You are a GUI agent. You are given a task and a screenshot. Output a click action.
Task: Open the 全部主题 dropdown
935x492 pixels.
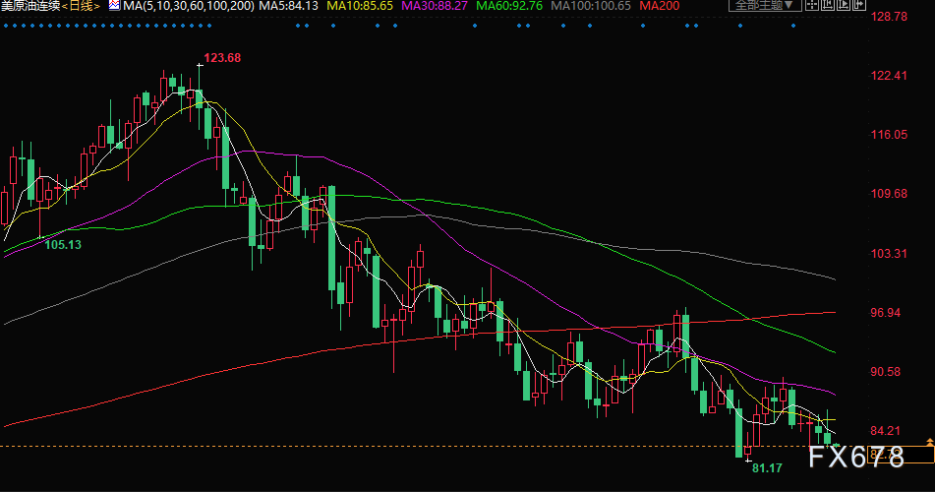click(765, 5)
